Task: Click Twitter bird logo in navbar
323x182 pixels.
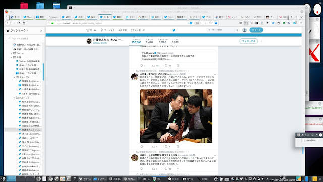Action: point(174,30)
